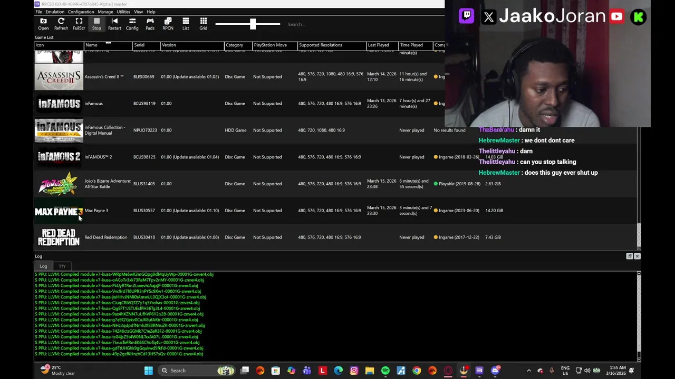Open the View menu
Image resolution: width=675 pixels, height=379 pixels.
coord(138,12)
